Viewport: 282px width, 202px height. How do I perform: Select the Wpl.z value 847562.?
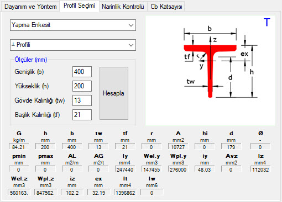pyautogui.click(x=45, y=193)
